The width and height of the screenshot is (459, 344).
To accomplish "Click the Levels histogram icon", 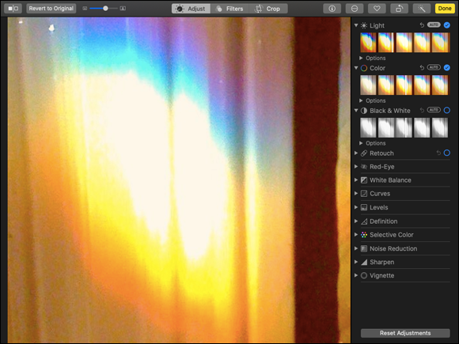I will click(364, 207).
